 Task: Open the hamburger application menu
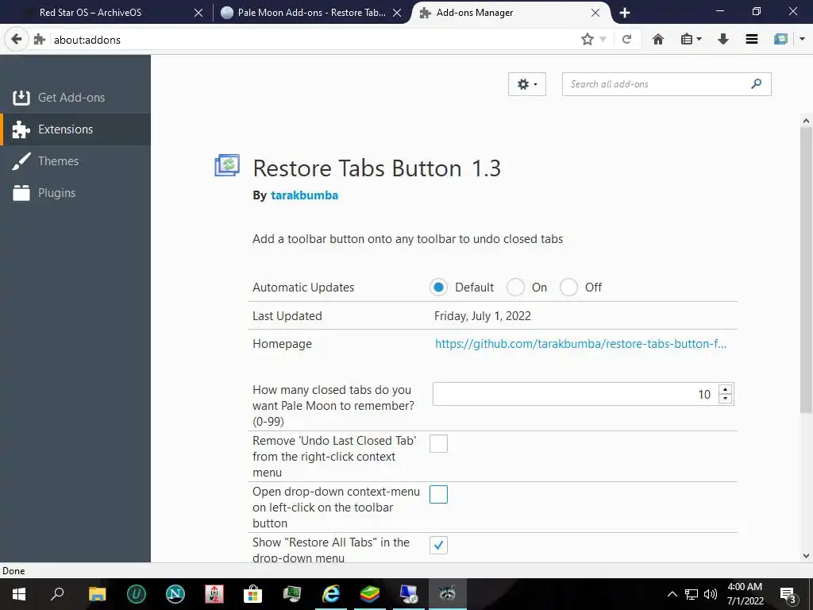click(752, 40)
